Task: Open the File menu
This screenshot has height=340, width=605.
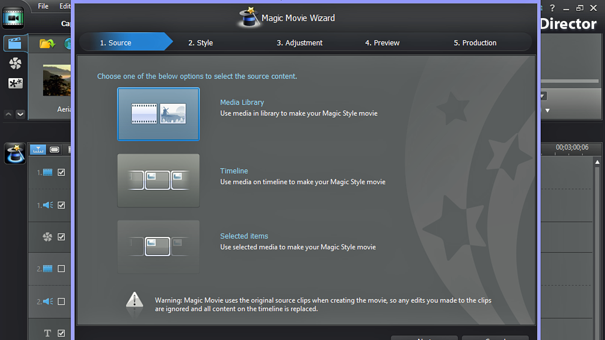Action: 43,6
